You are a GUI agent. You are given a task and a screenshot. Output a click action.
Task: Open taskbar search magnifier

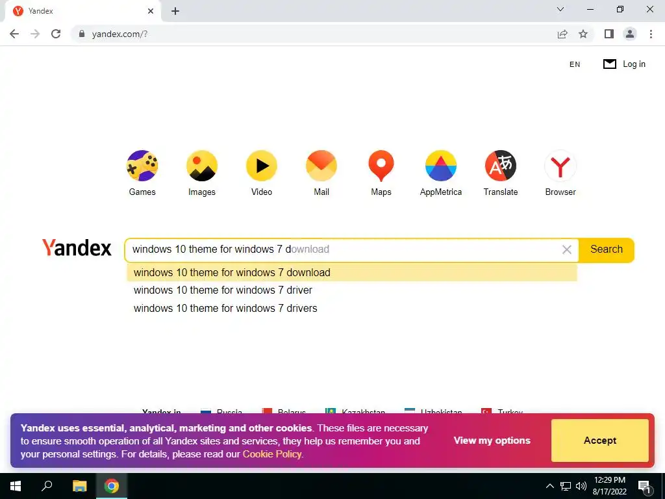47,486
